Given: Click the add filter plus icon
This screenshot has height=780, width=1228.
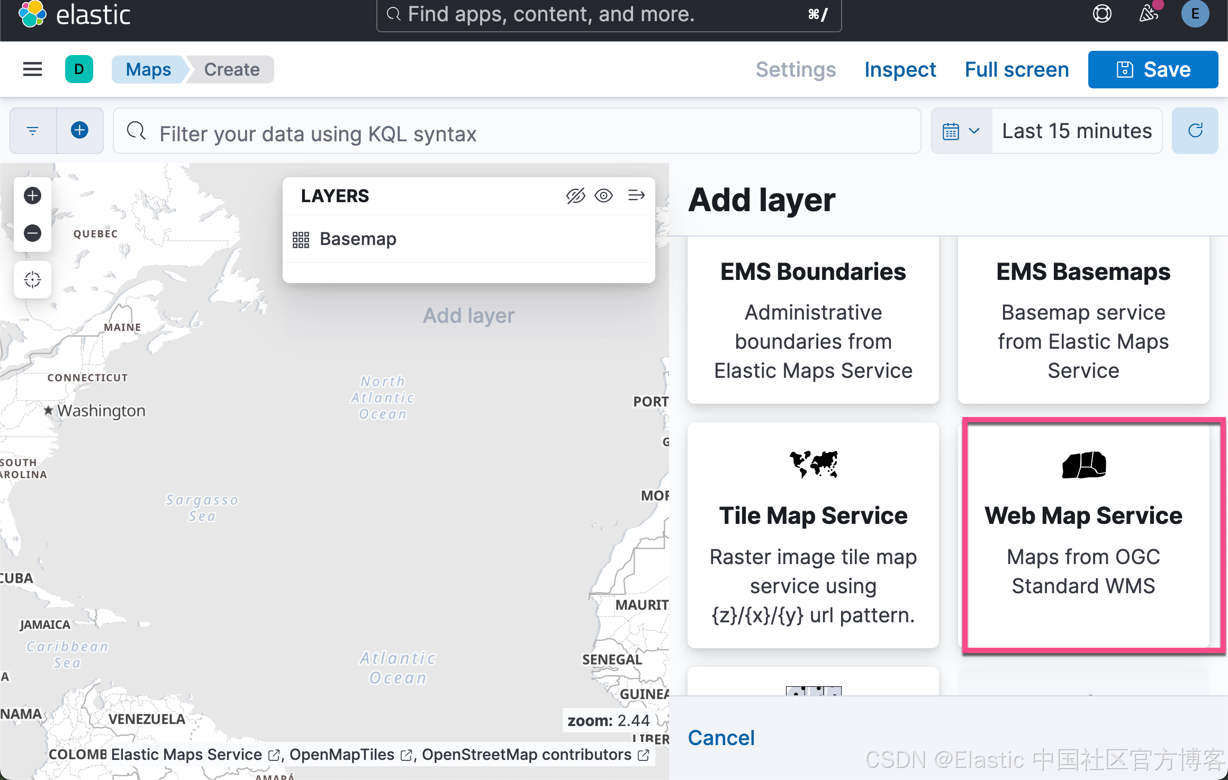Looking at the screenshot, I should 79,131.
